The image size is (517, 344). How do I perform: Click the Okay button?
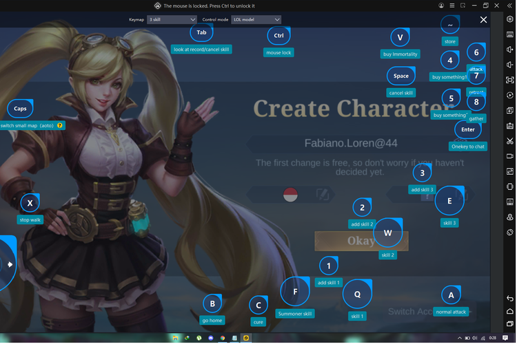tap(361, 241)
